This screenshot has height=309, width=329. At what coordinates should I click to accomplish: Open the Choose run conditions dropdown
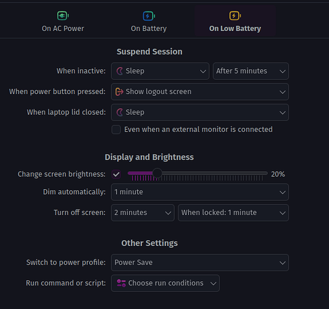165,283
